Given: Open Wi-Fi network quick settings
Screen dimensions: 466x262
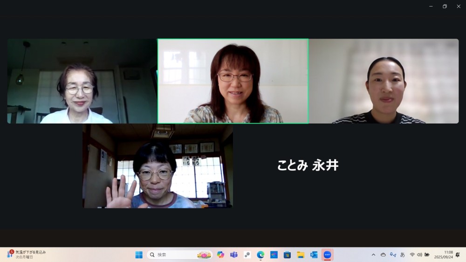Looking at the screenshot, I should pos(412,255).
